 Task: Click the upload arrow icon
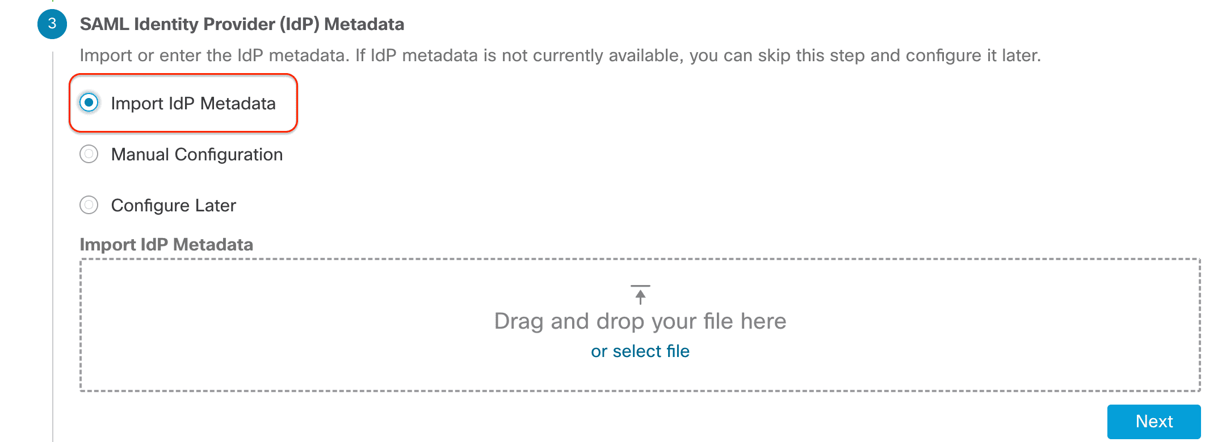pos(640,295)
